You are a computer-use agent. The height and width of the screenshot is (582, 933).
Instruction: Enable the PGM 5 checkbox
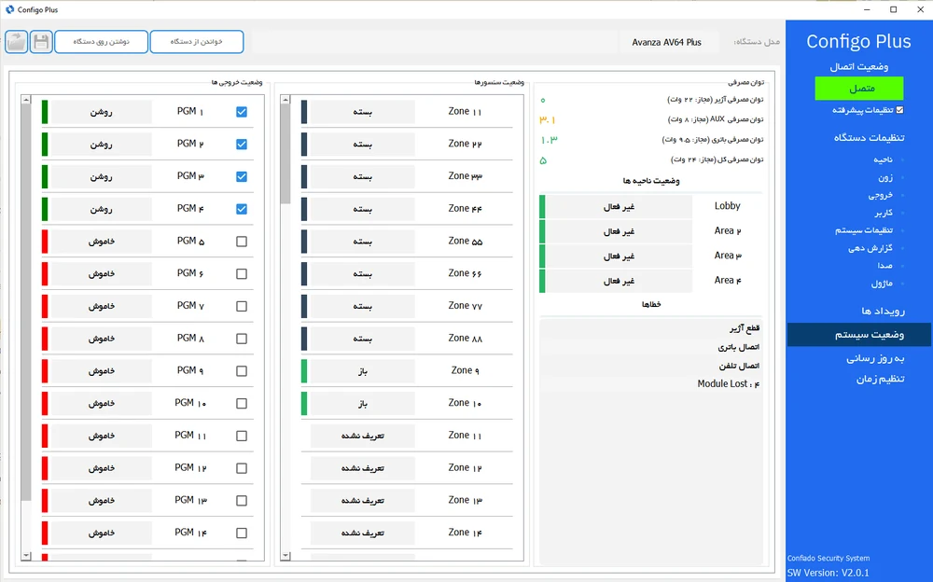tap(242, 242)
